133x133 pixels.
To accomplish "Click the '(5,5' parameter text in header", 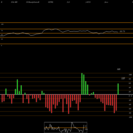I will coord(68,2).
